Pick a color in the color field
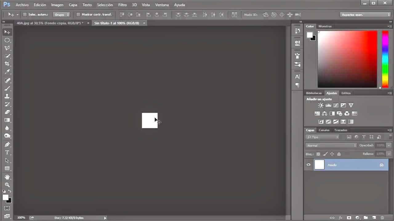The width and height of the screenshot is (394, 221). coord(347,59)
